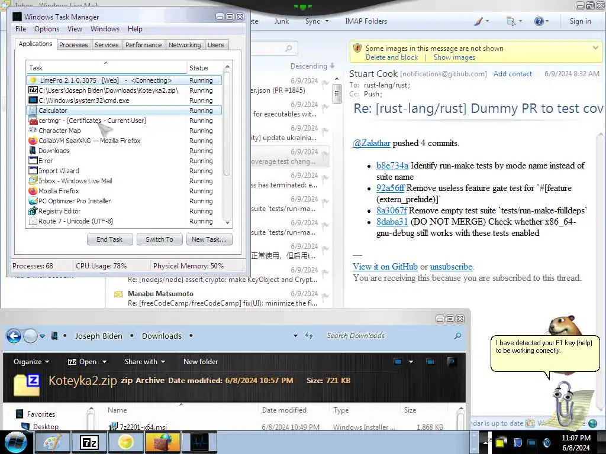Image resolution: width=606 pixels, height=454 pixels.
Task: Select the LimePro task icon in Task Manager
Action: tap(33, 80)
